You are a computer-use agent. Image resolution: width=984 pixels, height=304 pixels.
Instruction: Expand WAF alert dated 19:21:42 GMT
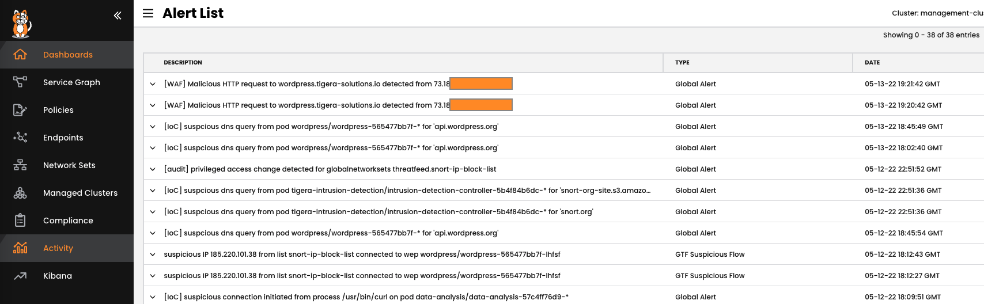click(153, 84)
